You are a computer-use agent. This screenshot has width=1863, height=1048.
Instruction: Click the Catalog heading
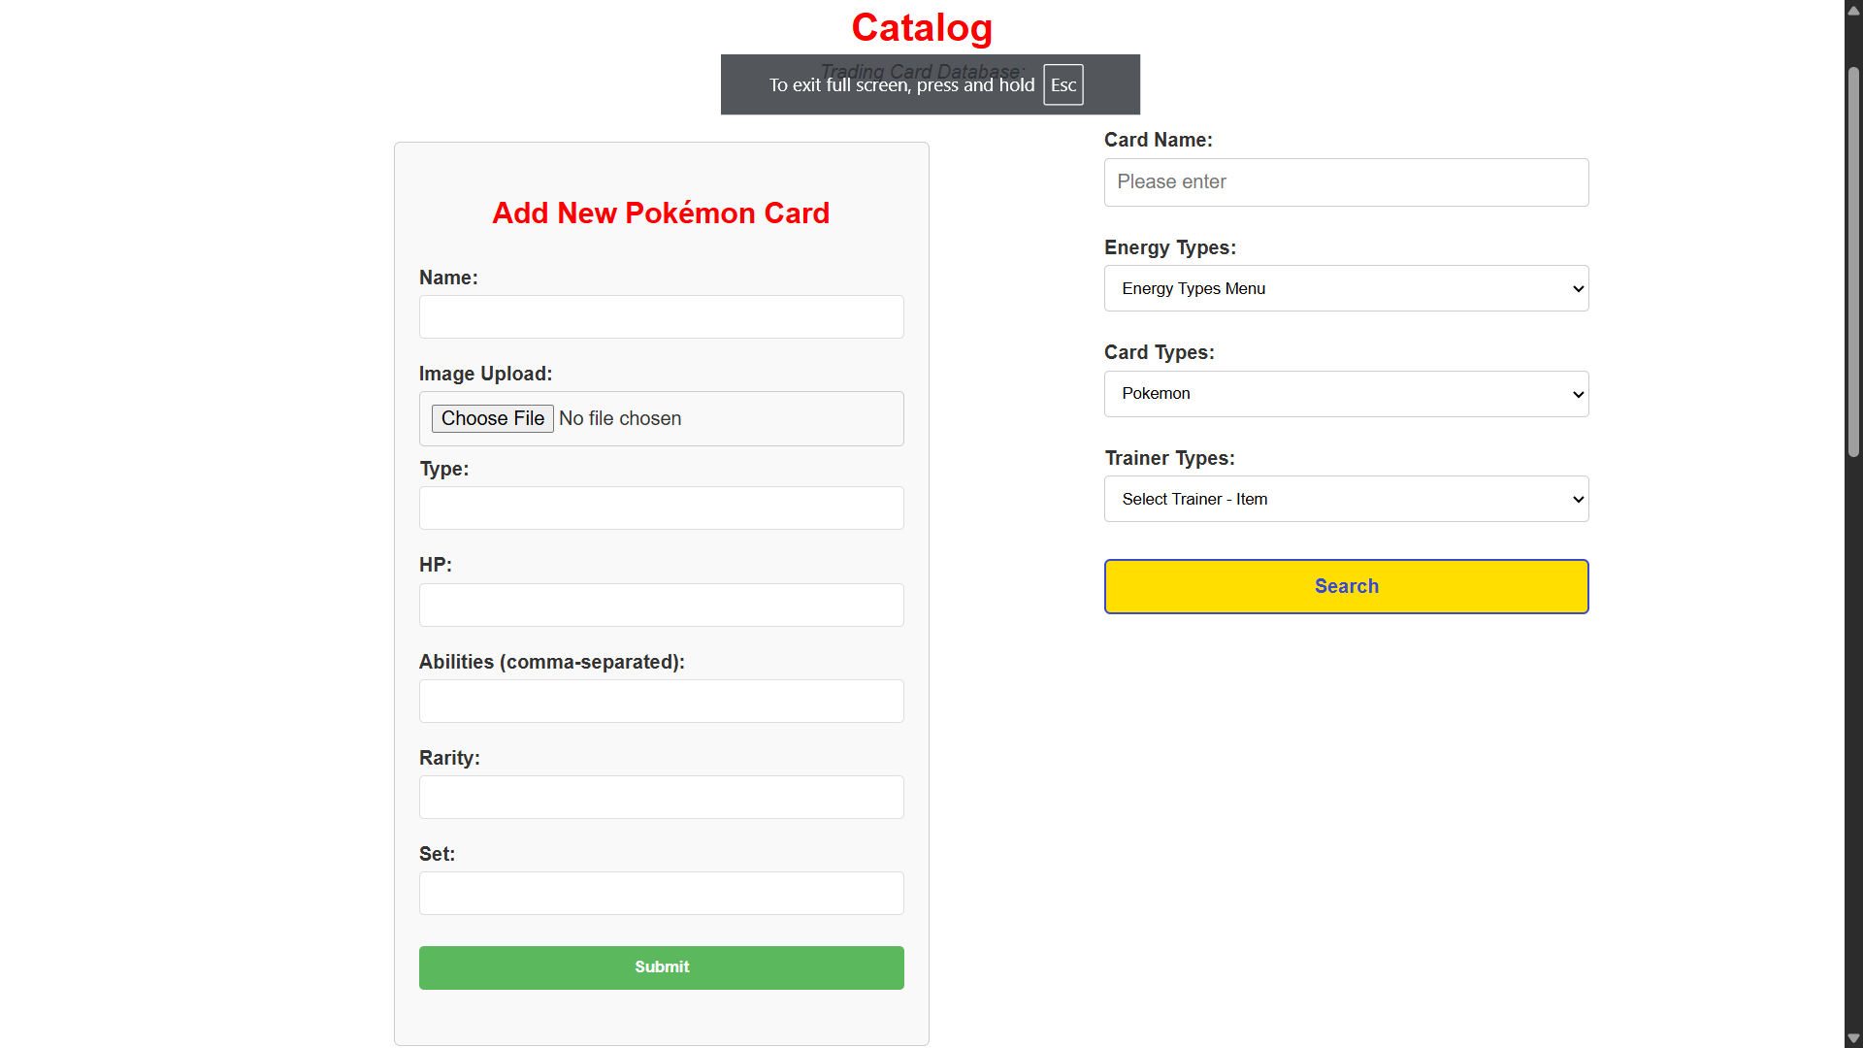922,27
